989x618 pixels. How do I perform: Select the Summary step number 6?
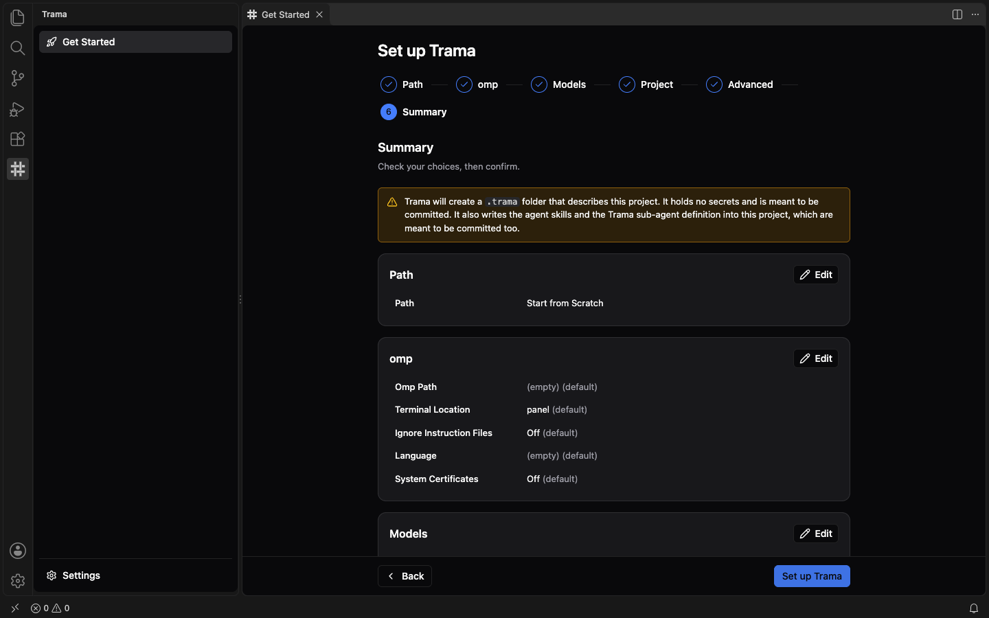point(413,112)
